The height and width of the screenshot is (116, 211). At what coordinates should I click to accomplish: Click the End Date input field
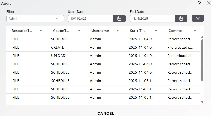click(x=152, y=19)
